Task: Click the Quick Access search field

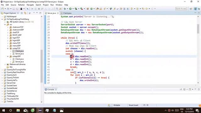Action: (181, 9)
